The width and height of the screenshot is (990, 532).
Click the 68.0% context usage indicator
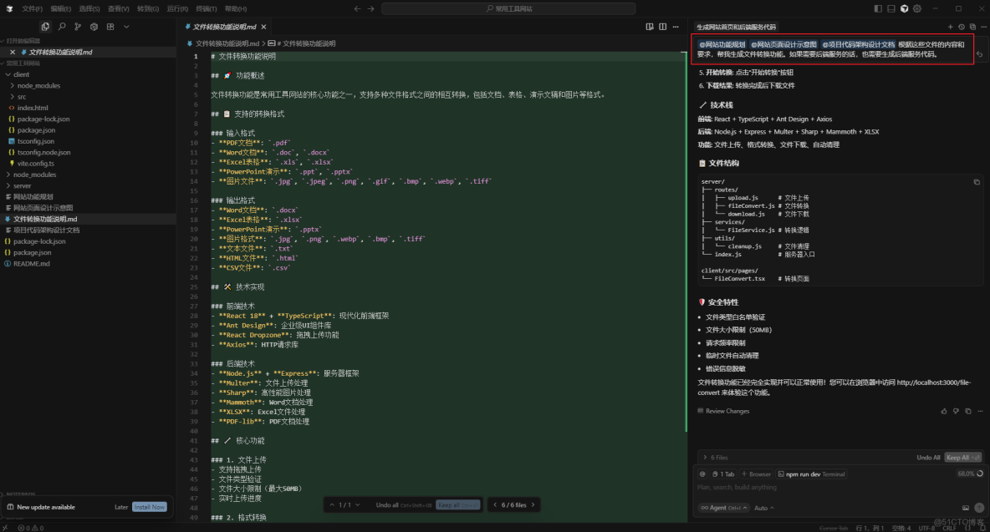click(963, 474)
